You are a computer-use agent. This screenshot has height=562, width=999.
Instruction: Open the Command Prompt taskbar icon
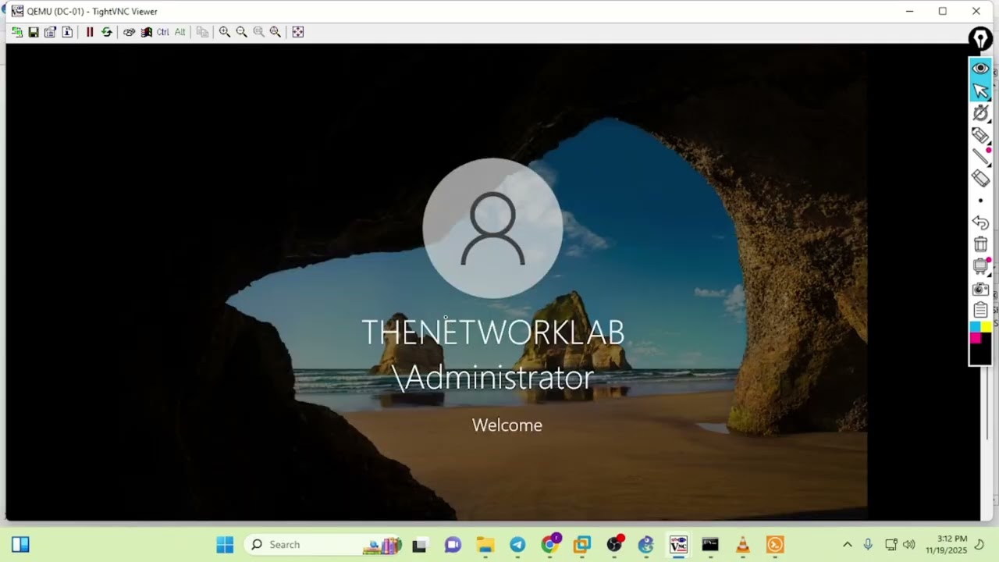(710, 545)
